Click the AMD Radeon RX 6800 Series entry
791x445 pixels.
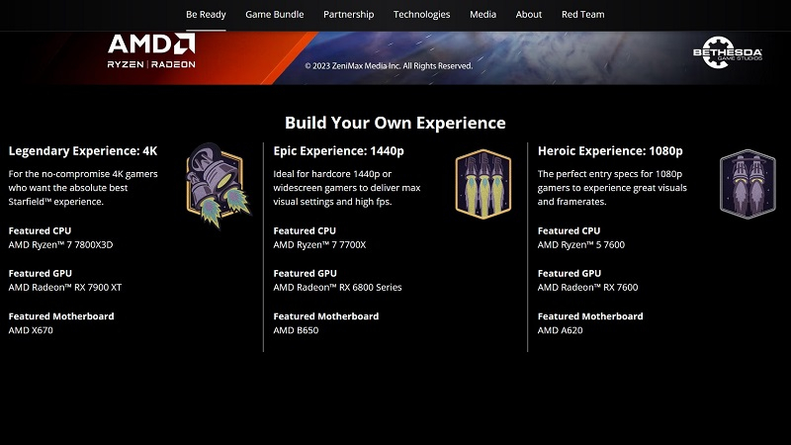click(x=337, y=288)
